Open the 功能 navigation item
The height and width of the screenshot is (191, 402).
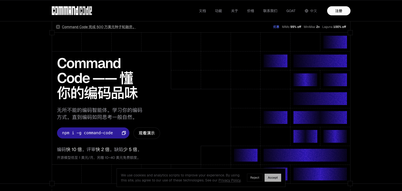click(x=219, y=11)
